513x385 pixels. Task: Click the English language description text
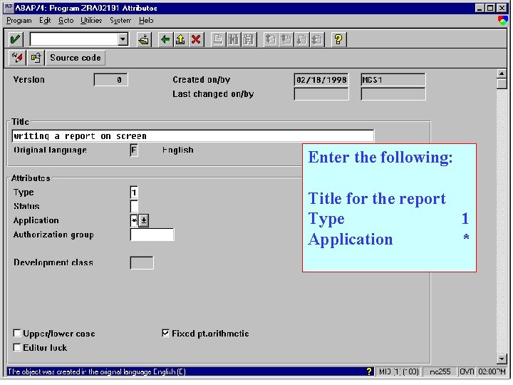pyautogui.click(x=177, y=150)
